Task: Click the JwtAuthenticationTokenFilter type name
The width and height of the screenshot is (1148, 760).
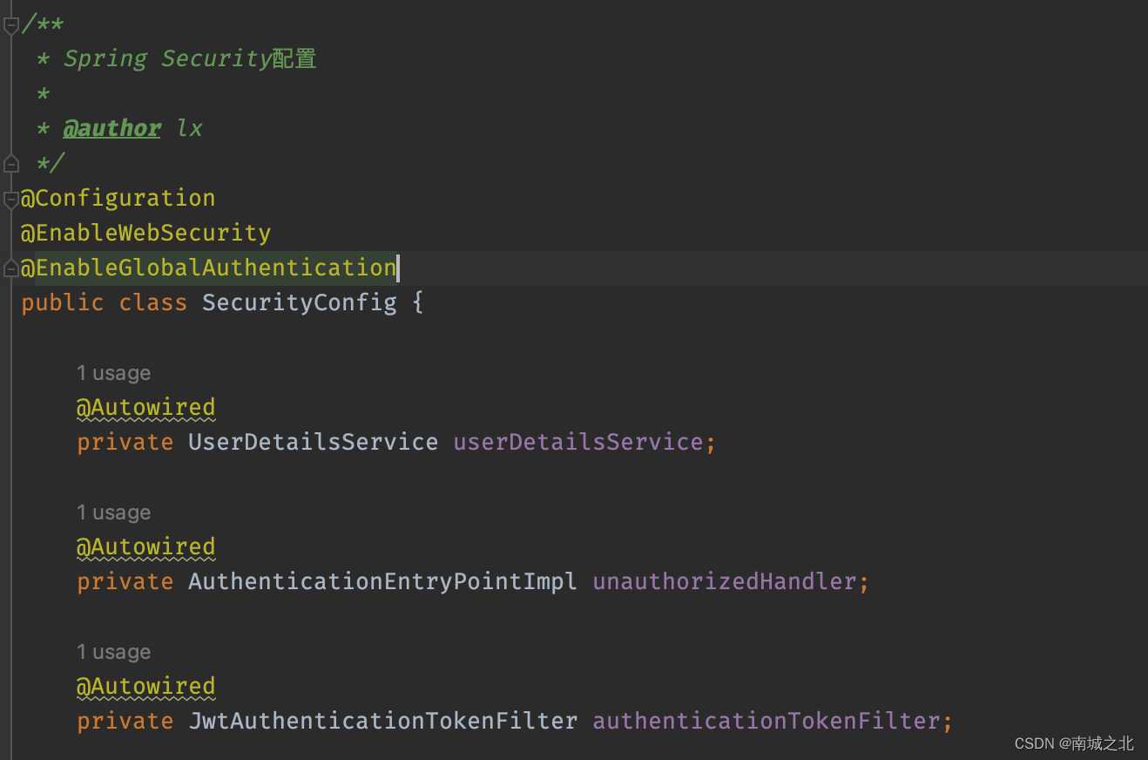Action: [382, 721]
